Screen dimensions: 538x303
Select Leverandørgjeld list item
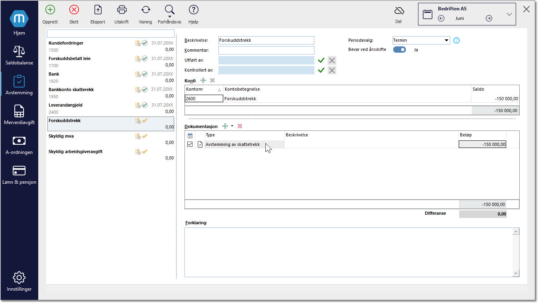(110, 108)
